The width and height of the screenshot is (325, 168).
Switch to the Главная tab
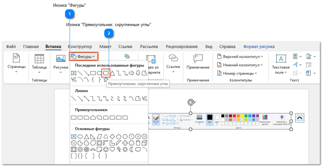point(31,46)
